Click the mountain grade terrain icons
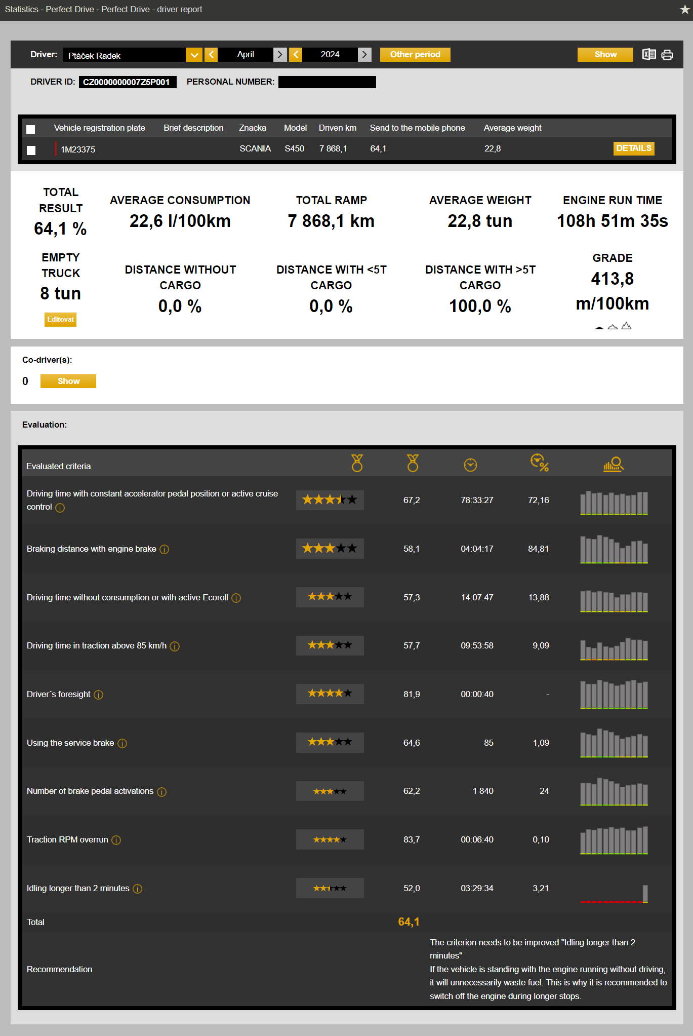This screenshot has width=693, height=1036. coord(613,326)
